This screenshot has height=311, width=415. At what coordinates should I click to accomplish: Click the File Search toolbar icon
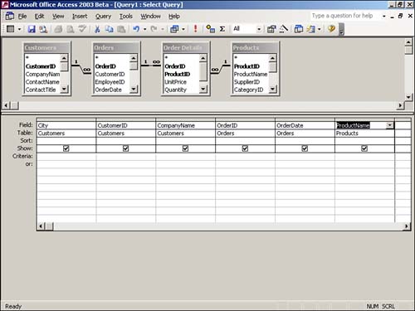(43, 29)
